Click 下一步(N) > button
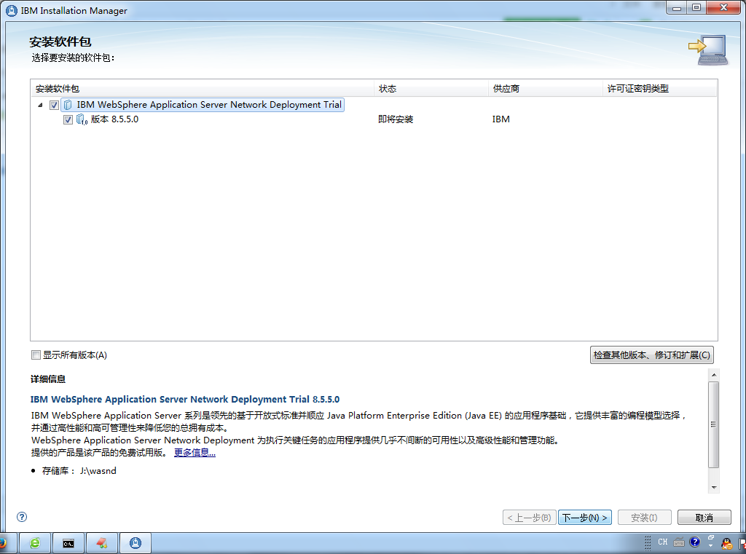This screenshot has height=554, width=746. pyautogui.click(x=585, y=518)
